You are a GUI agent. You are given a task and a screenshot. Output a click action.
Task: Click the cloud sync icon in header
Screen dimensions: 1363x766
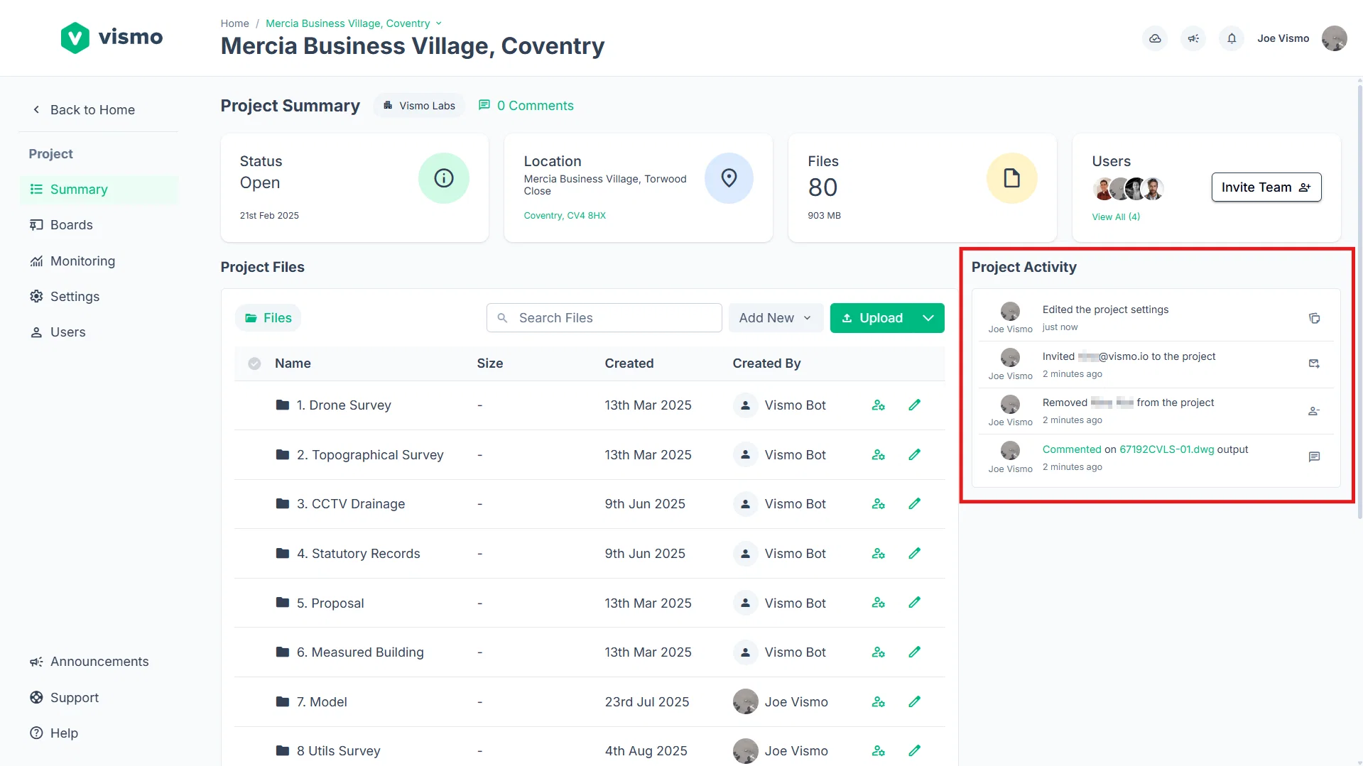(x=1155, y=38)
